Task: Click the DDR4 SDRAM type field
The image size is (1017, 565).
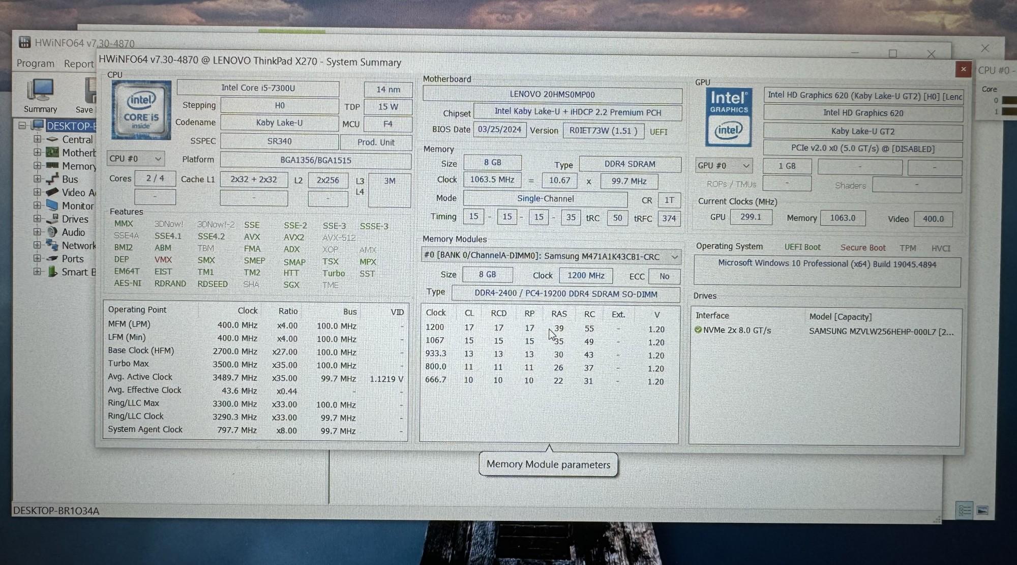Action: coord(630,164)
